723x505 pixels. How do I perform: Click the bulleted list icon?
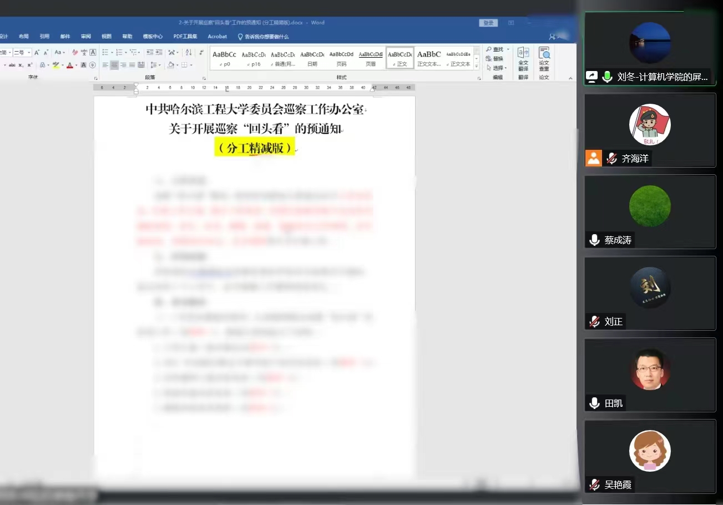[x=104, y=52]
